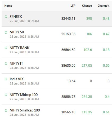Open NIFTY Midcap 100 name

24,95
